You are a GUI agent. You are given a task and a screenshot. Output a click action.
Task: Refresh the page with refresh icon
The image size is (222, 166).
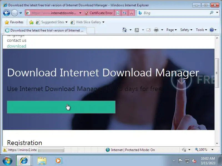[125, 13]
